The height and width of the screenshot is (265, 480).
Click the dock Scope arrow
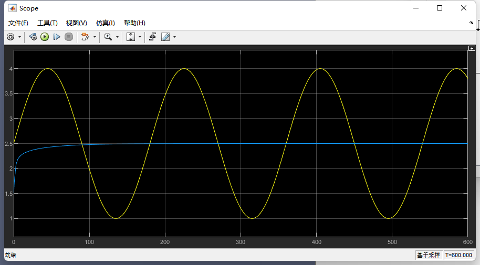(472, 23)
